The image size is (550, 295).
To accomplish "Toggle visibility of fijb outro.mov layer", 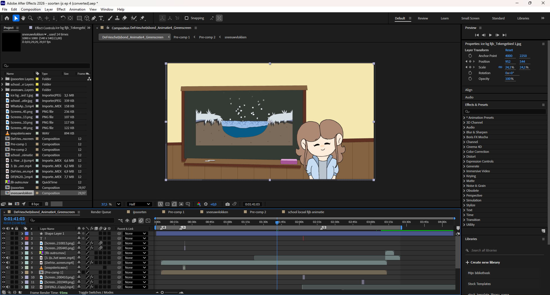I will [4, 253].
